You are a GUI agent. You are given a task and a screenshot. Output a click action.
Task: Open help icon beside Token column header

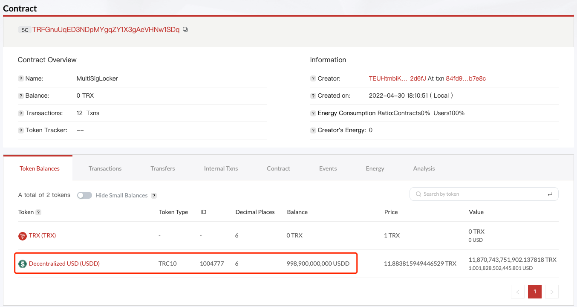38,212
